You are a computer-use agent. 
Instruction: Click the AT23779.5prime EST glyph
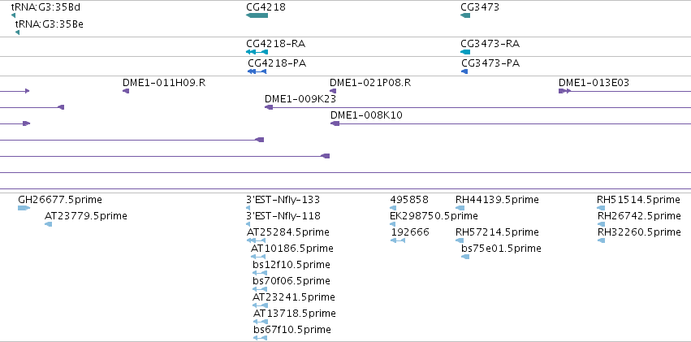[49, 224]
